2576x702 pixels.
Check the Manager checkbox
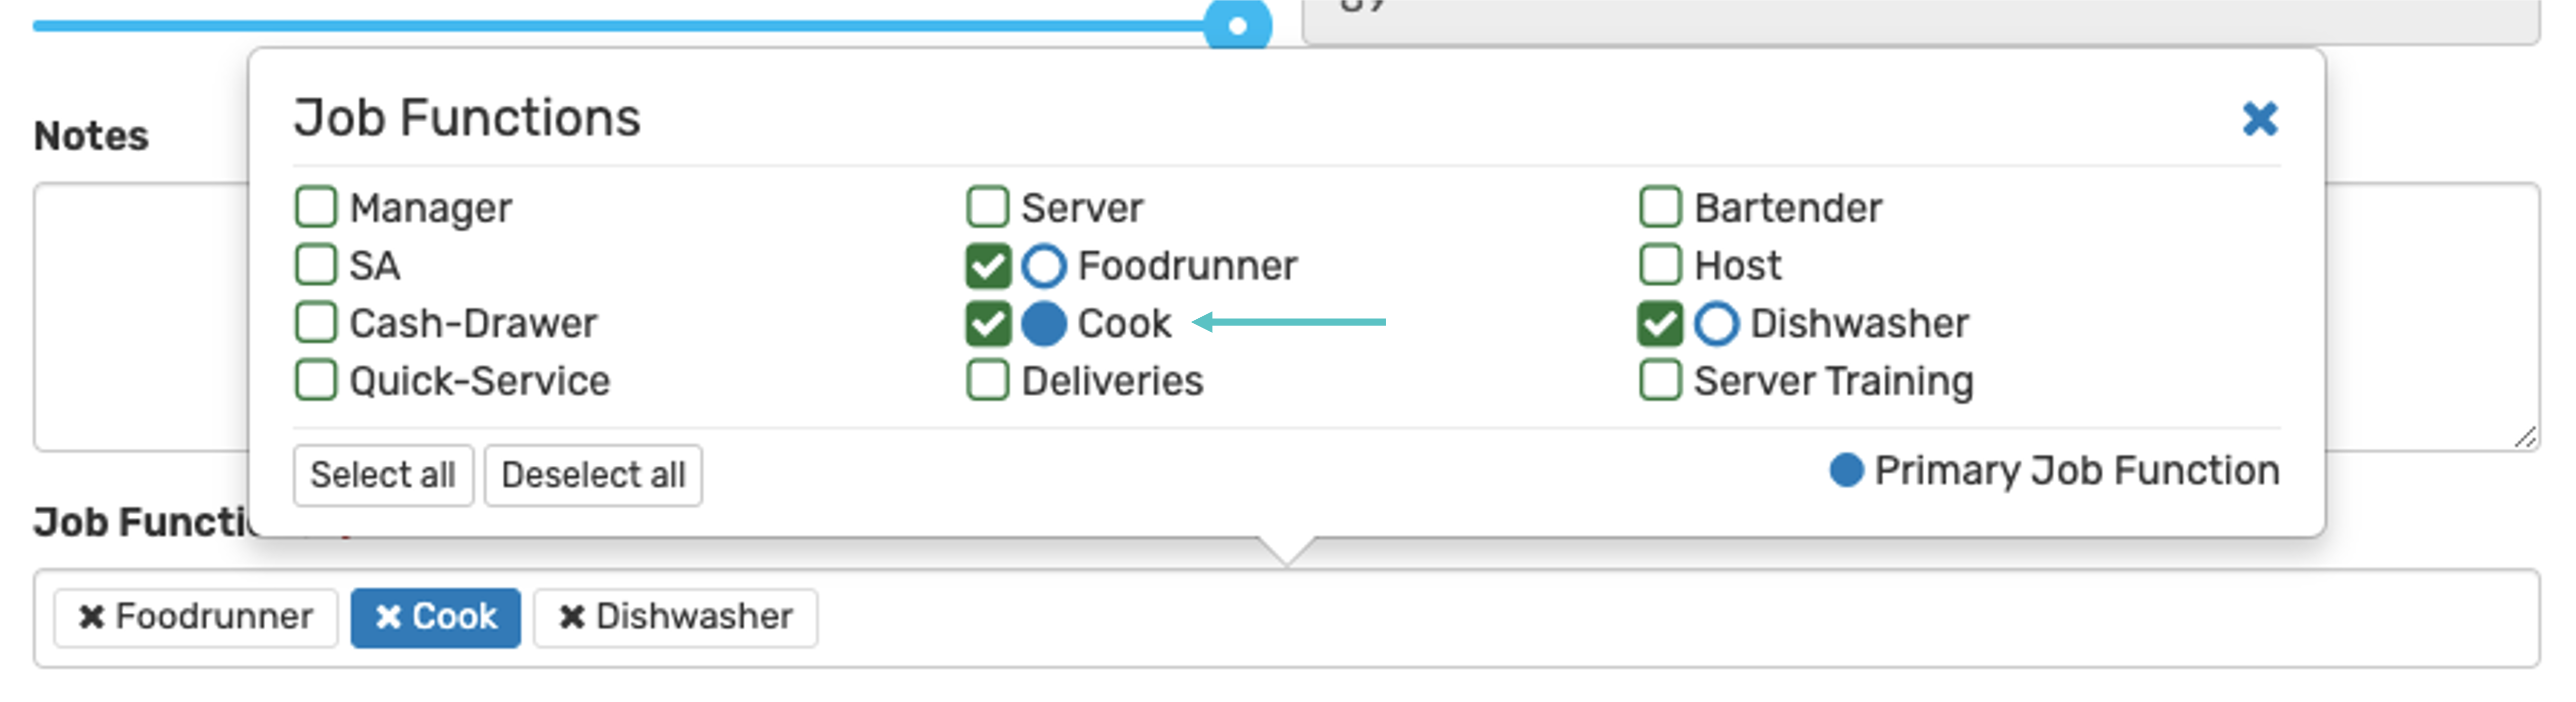click(316, 208)
